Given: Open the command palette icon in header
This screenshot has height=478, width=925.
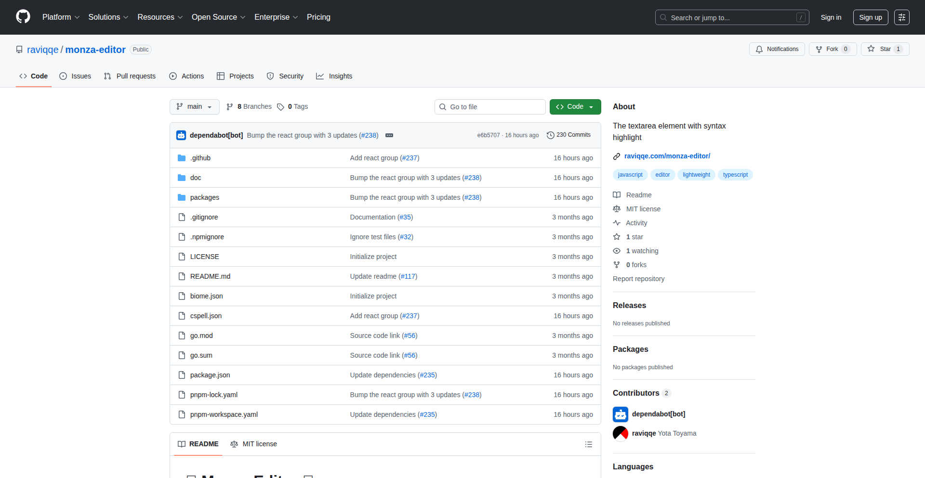Looking at the screenshot, I should 901,17.
